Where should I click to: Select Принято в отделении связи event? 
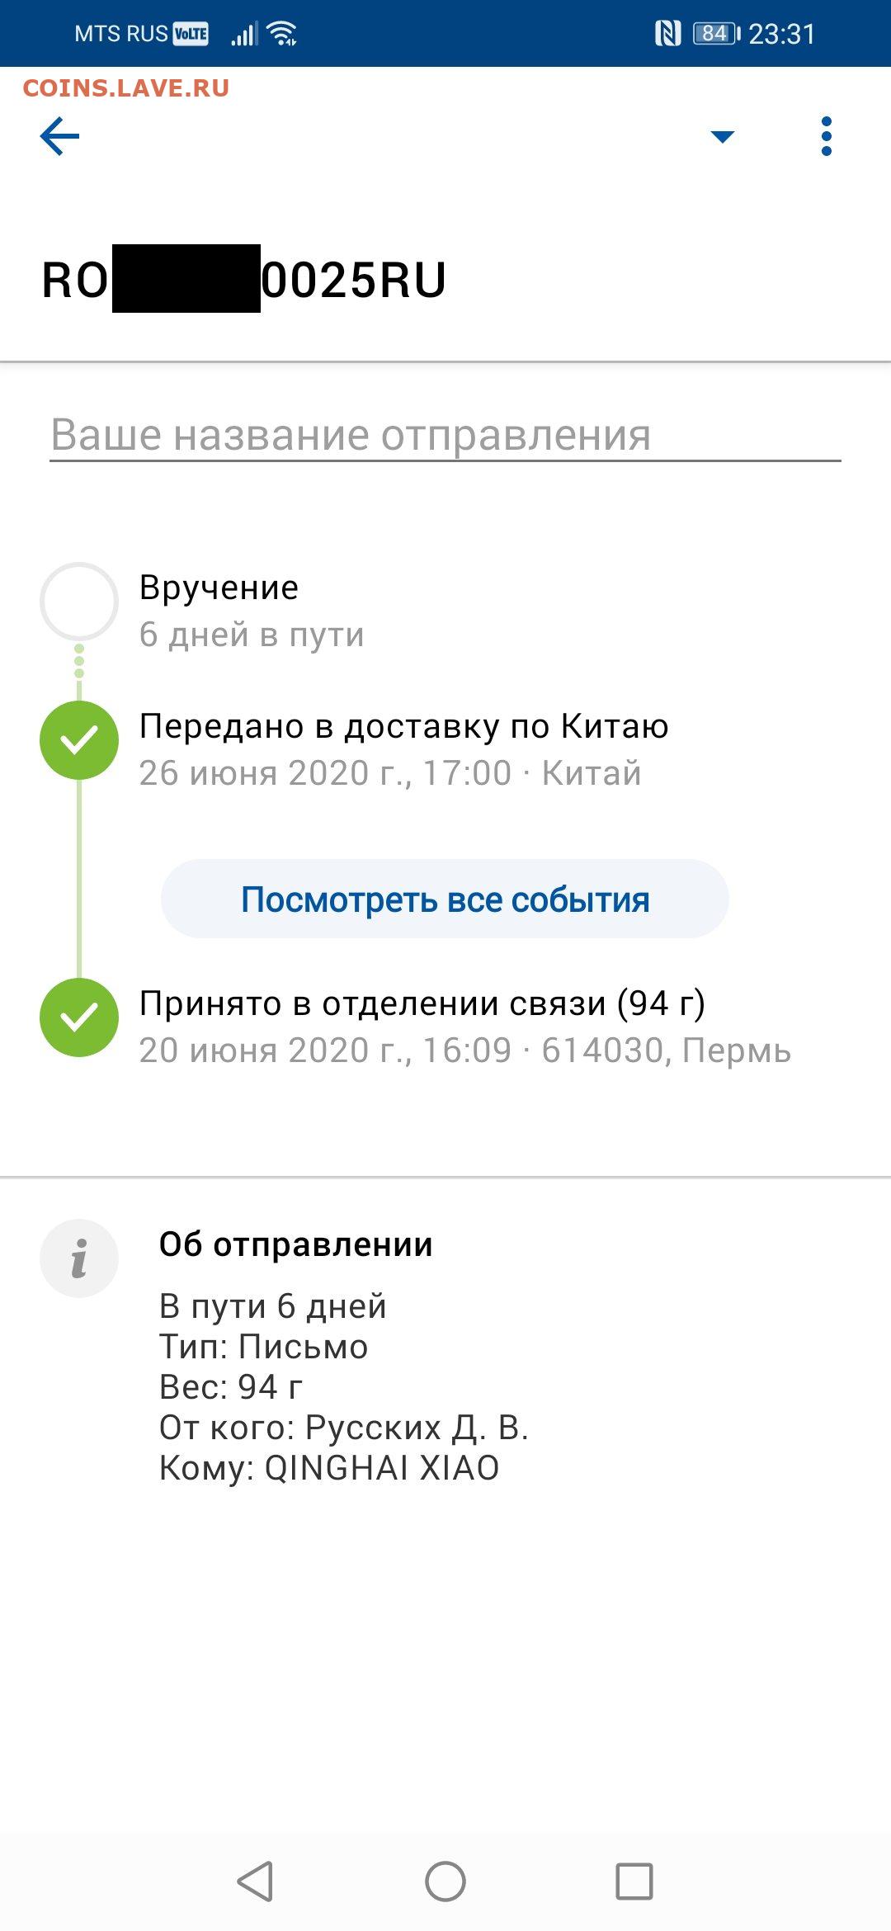422,1004
